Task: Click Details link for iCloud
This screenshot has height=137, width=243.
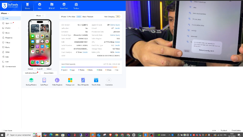Action: (117, 28)
